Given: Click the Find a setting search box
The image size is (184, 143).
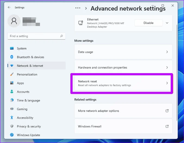Looking at the screenshot, I should click(36, 36).
